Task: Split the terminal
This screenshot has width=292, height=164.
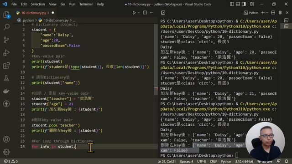Action: coord(273,13)
